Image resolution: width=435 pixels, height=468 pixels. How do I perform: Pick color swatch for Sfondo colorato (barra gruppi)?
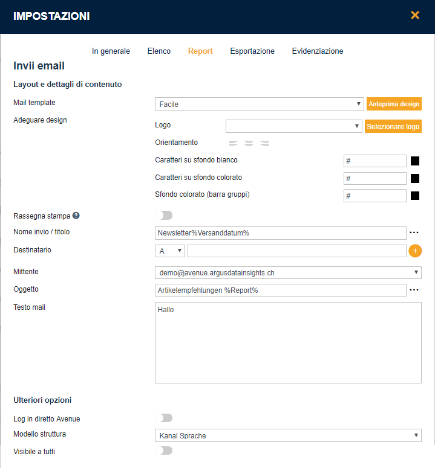click(415, 196)
